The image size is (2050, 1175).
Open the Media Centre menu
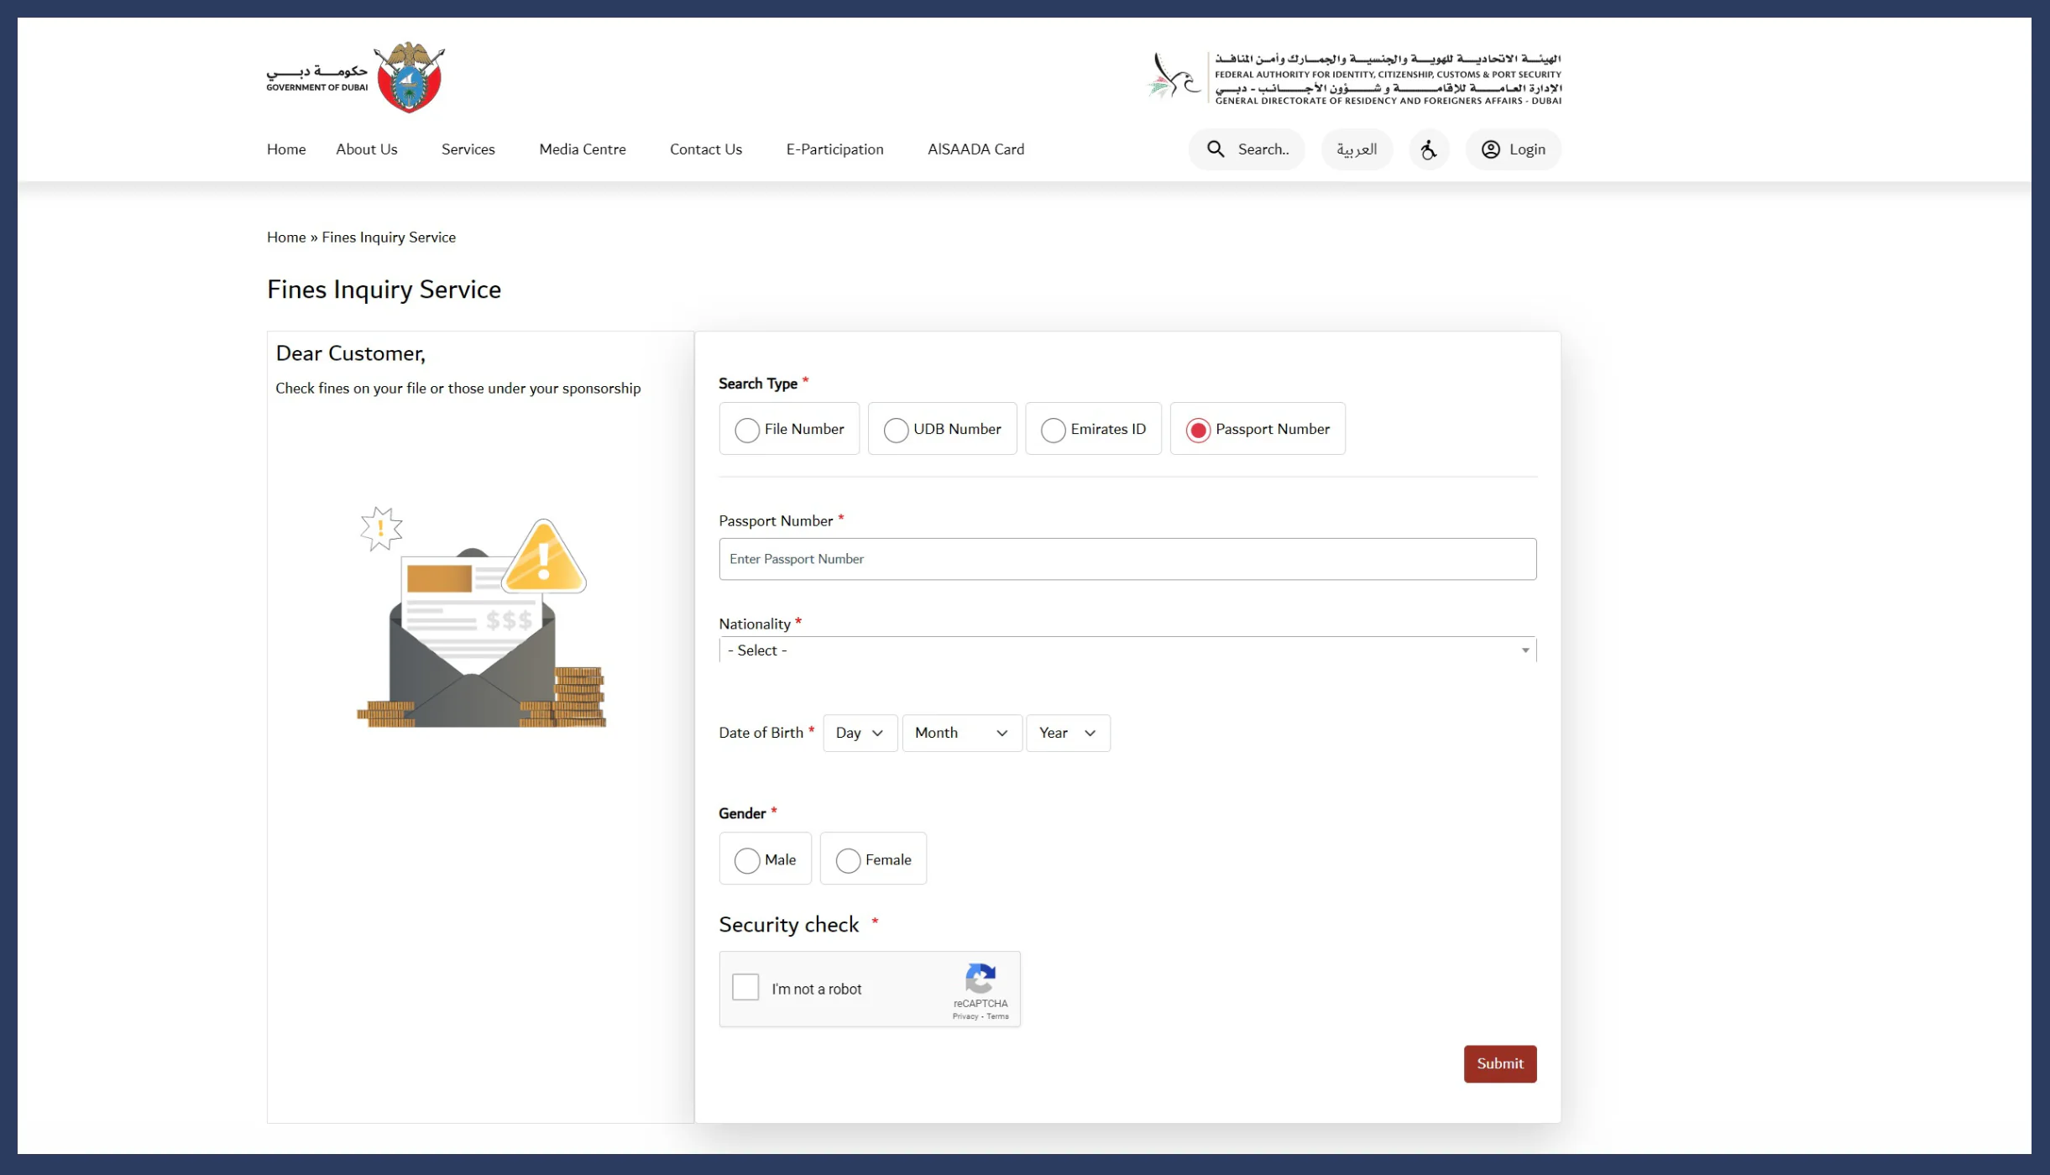point(582,149)
